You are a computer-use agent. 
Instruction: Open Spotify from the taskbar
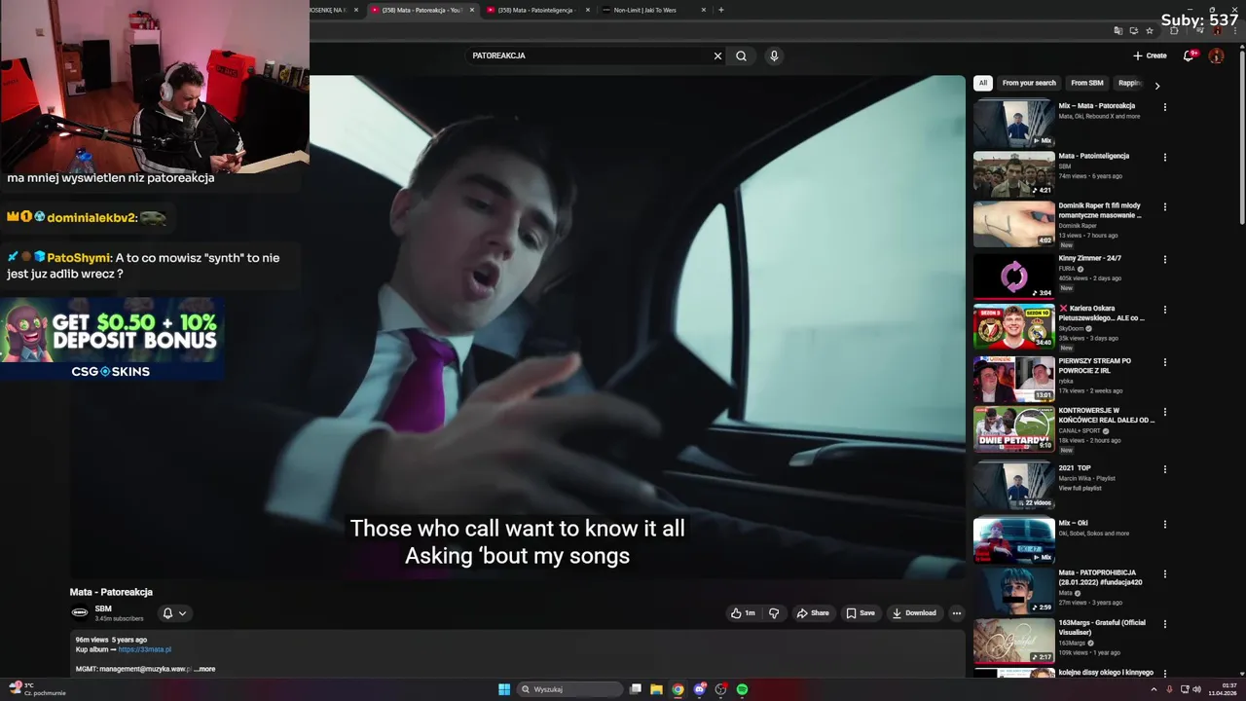point(743,689)
